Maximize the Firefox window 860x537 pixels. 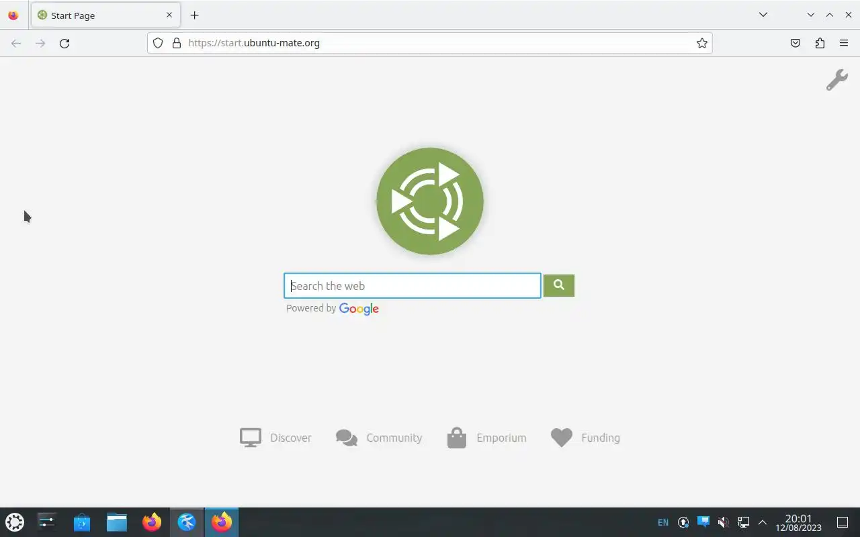(x=830, y=15)
